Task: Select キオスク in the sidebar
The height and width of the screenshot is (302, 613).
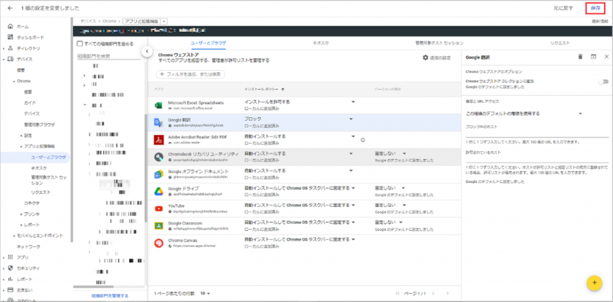Action: [39, 168]
